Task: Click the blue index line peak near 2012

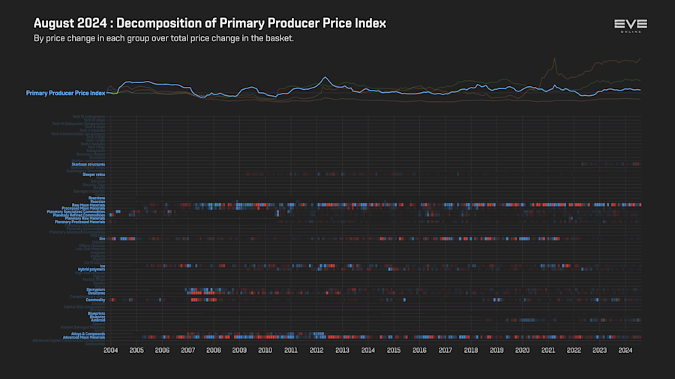Action: (325, 78)
